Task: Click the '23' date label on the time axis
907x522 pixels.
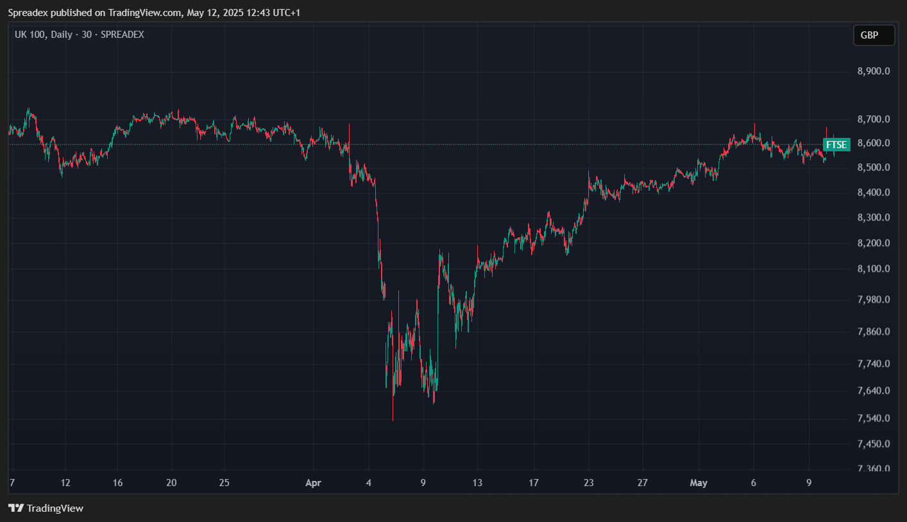Action: tap(589, 483)
